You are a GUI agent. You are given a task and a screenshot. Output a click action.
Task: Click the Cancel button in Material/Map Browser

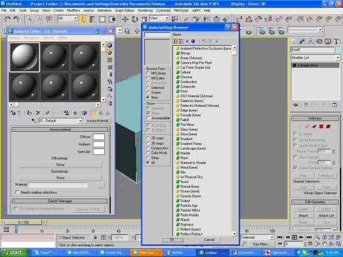click(209, 240)
